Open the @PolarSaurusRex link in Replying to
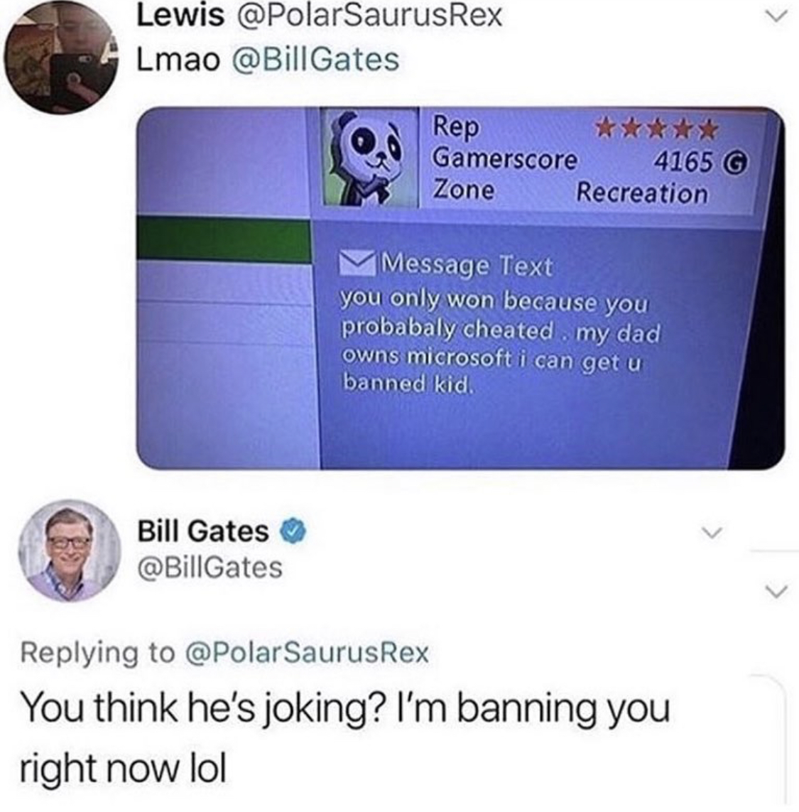Image resolution: width=799 pixels, height=812 pixels. 307,652
